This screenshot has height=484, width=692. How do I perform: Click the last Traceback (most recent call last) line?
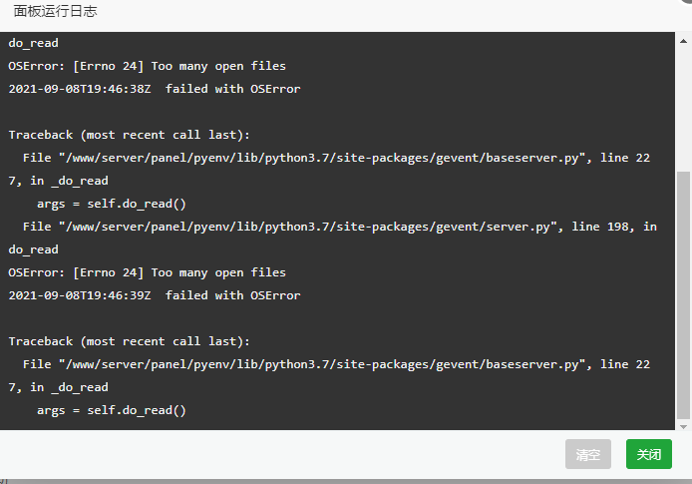point(129,341)
